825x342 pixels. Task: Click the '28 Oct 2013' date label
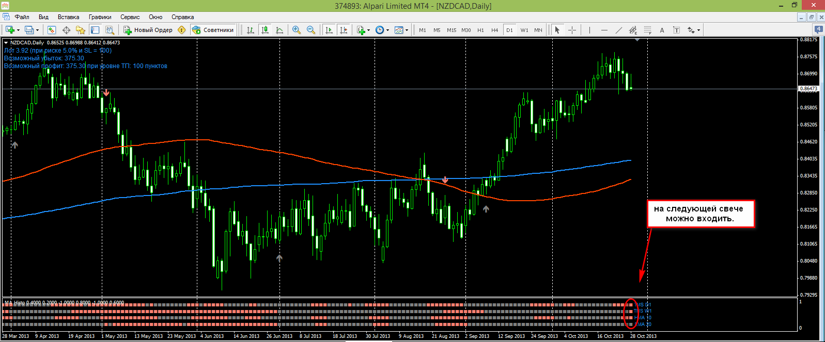643,336
